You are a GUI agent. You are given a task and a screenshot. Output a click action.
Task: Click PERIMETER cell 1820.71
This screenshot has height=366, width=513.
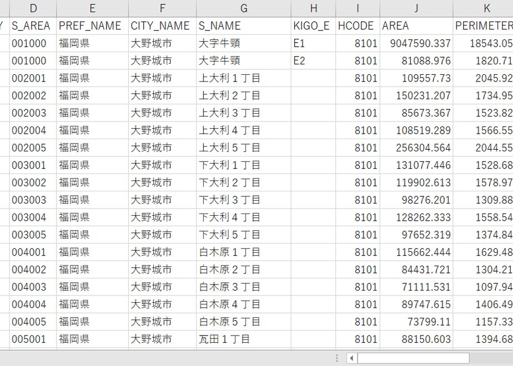[x=483, y=60]
